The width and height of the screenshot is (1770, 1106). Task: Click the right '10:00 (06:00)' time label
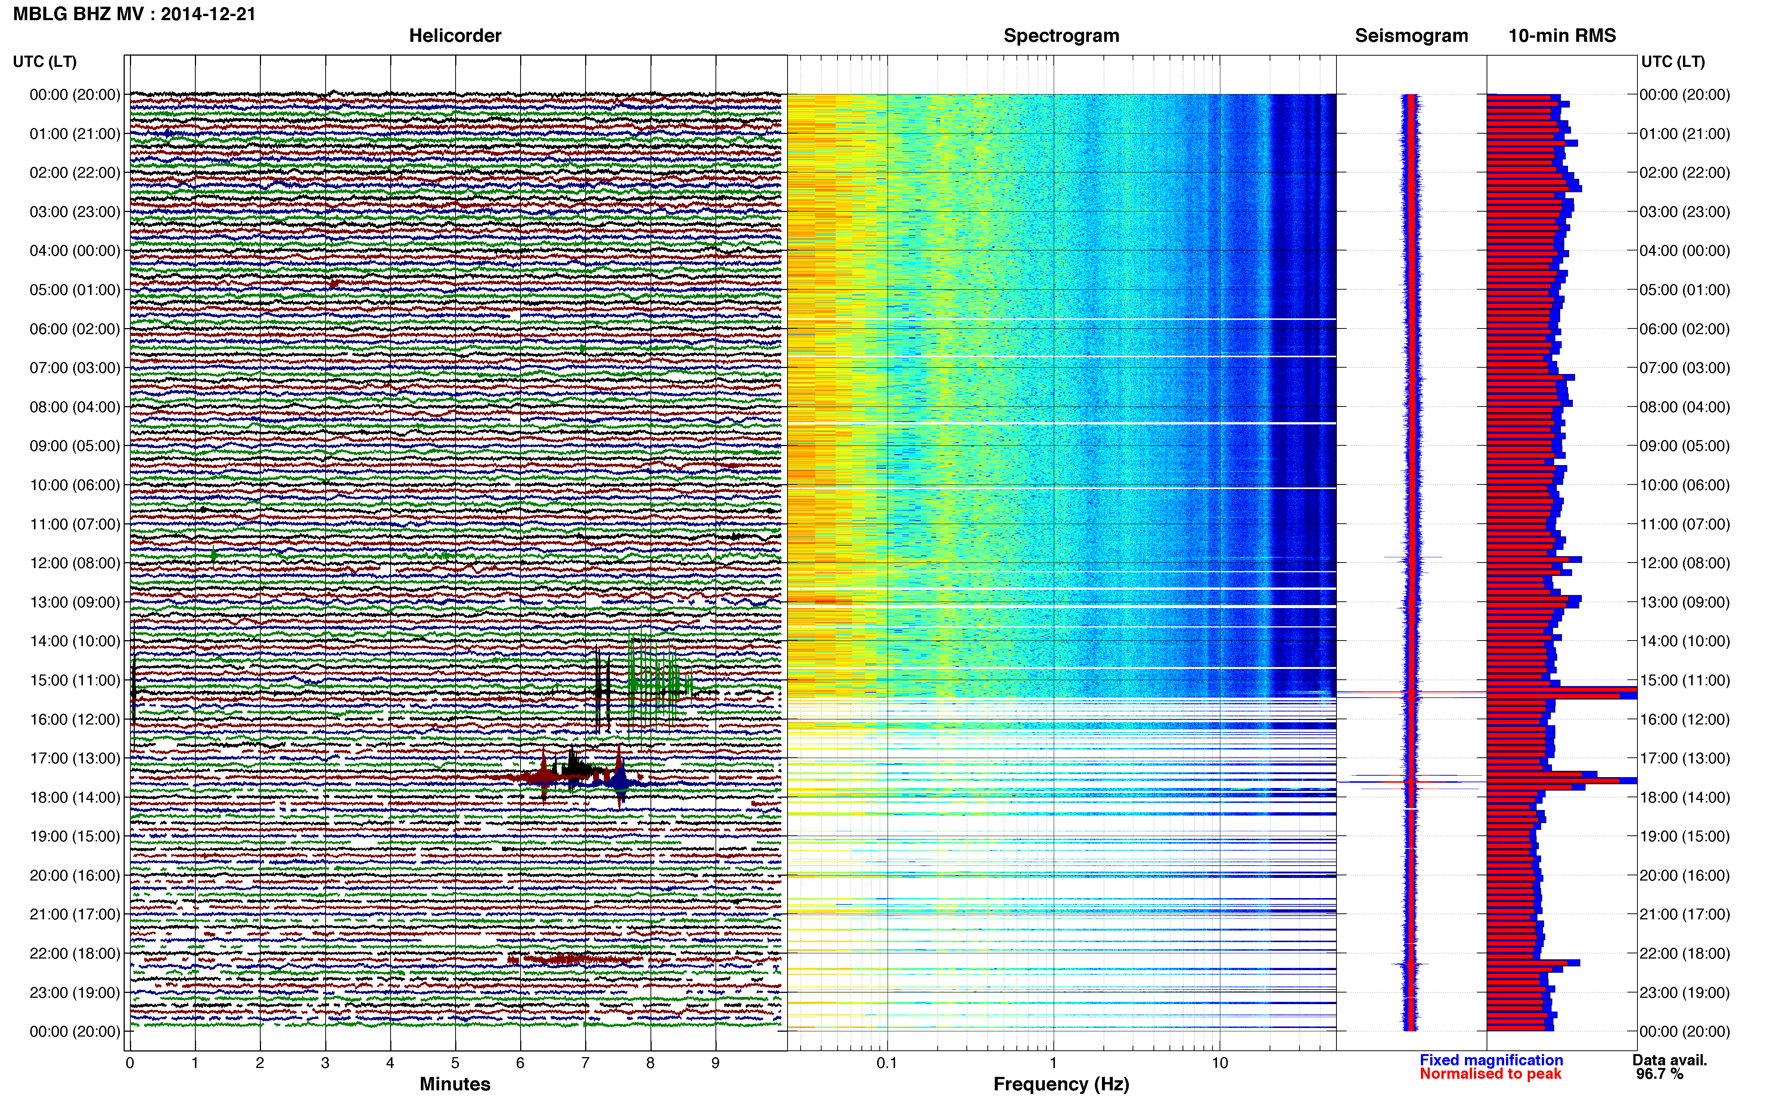1684,484
